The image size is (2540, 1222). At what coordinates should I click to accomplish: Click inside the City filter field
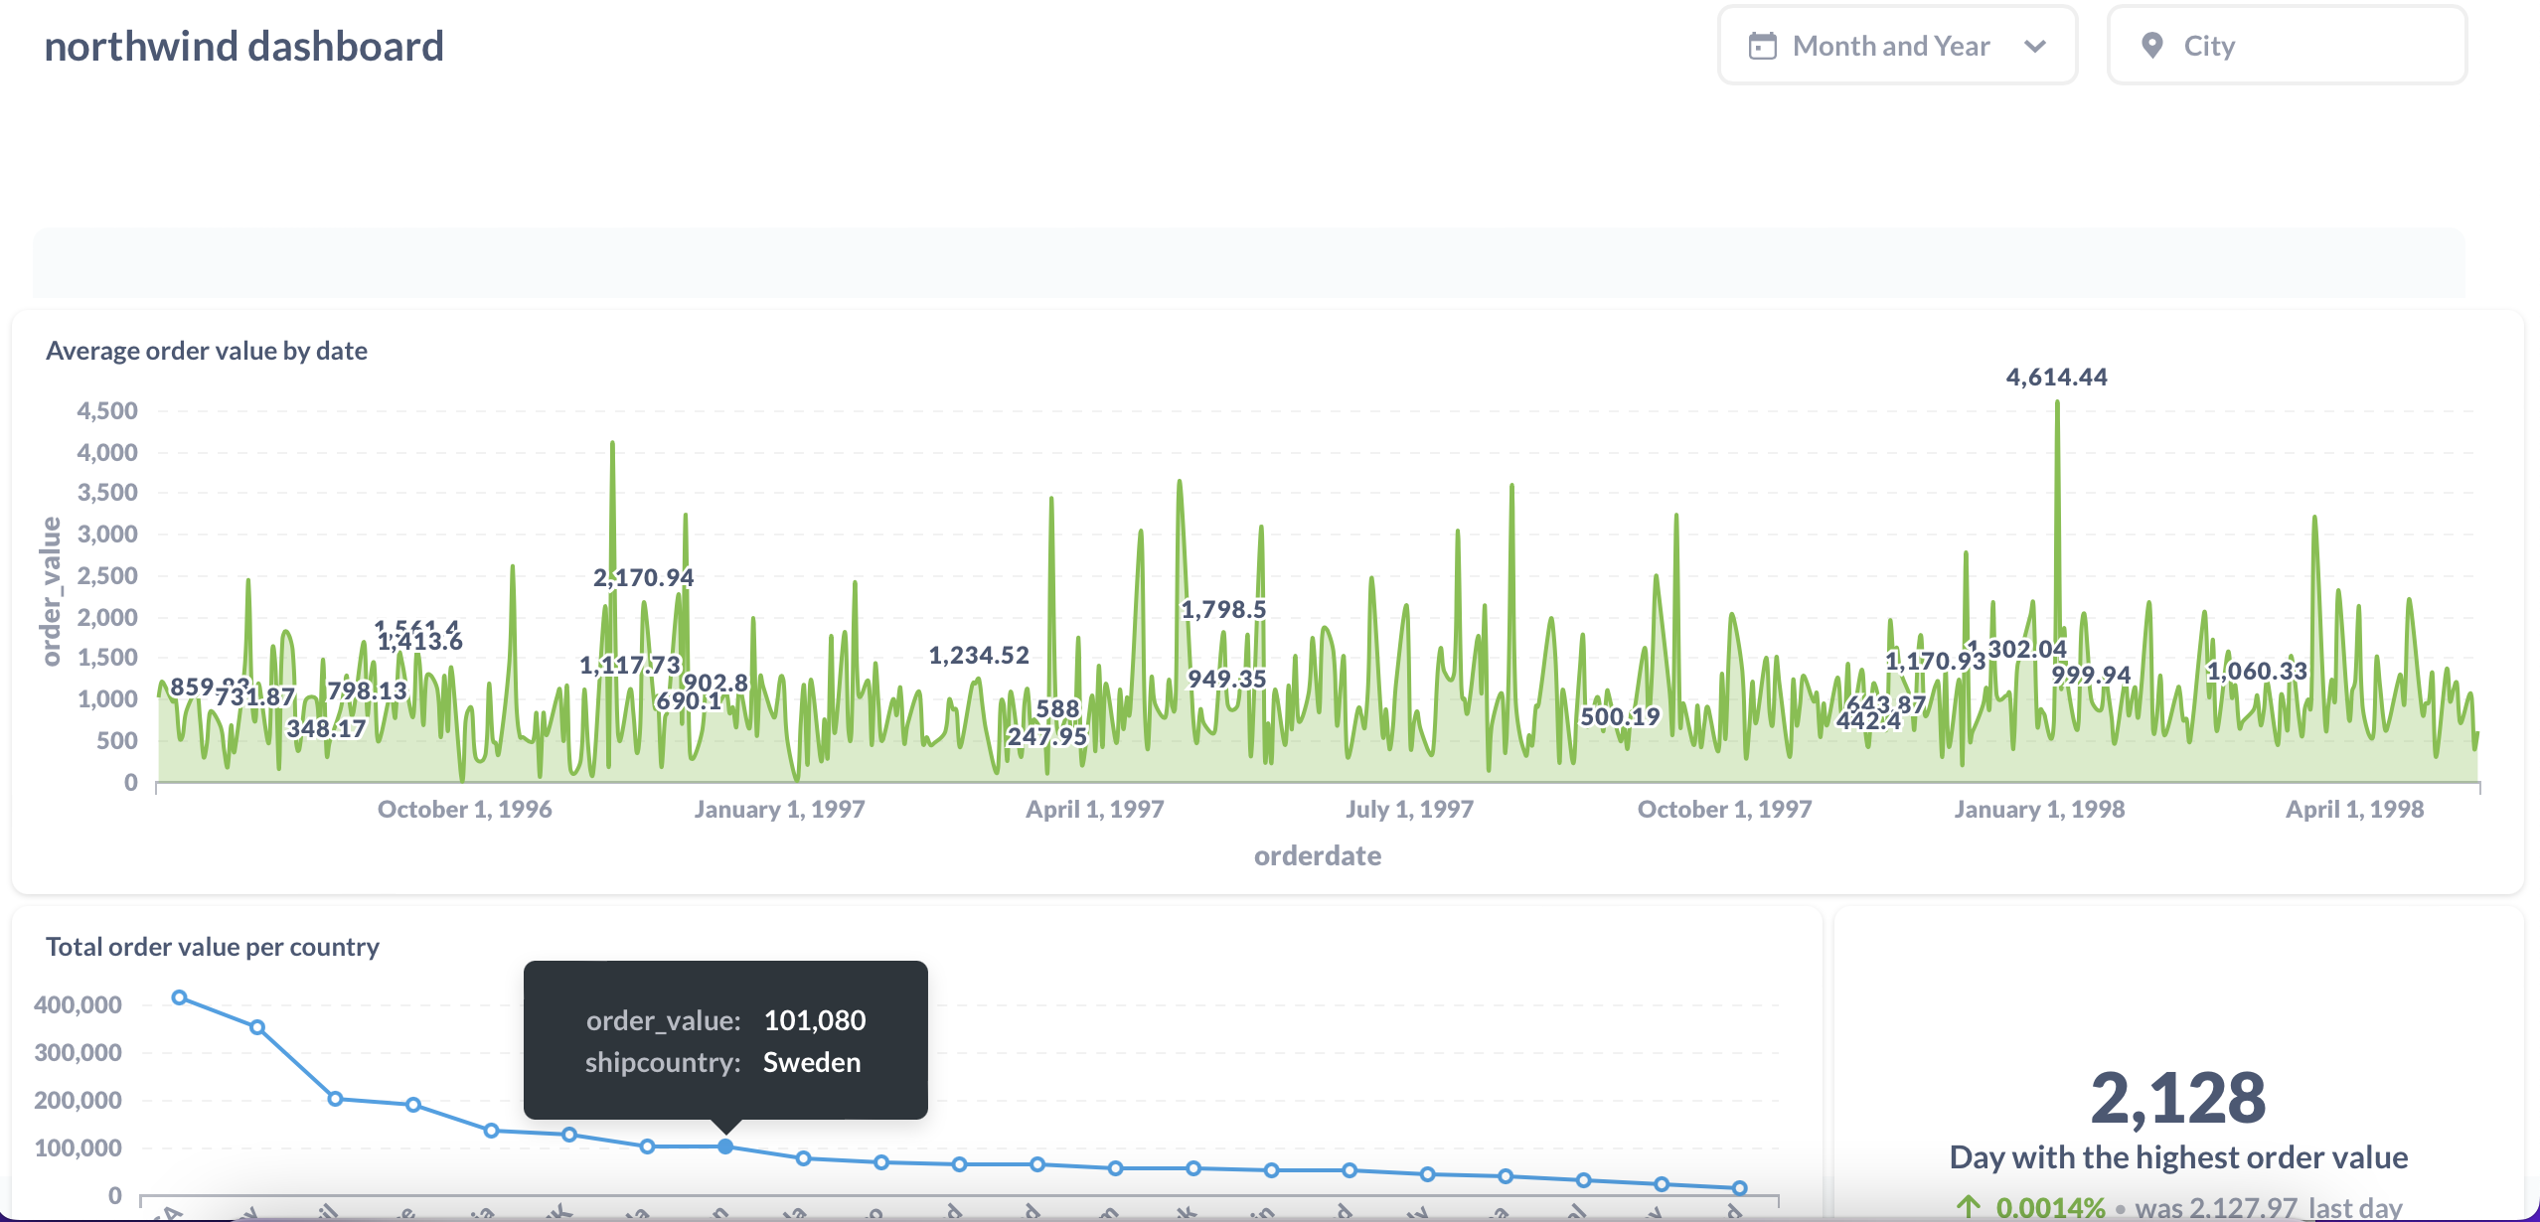pos(2286,45)
